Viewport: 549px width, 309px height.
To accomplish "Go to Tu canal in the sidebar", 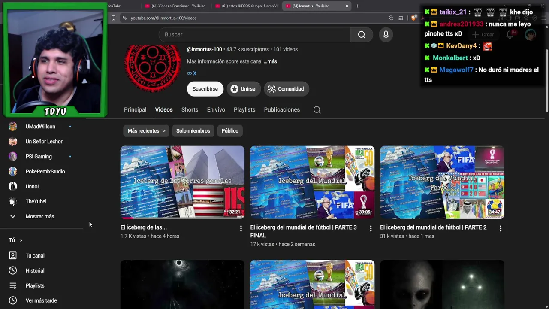I will [35, 256].
